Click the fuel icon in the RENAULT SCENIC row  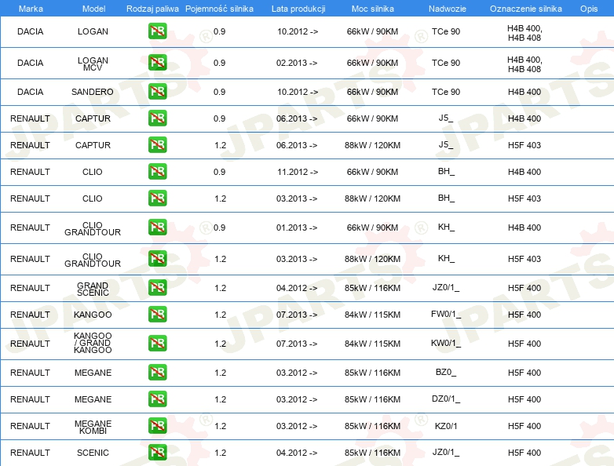pyautogui.click(x=157, y=453)
